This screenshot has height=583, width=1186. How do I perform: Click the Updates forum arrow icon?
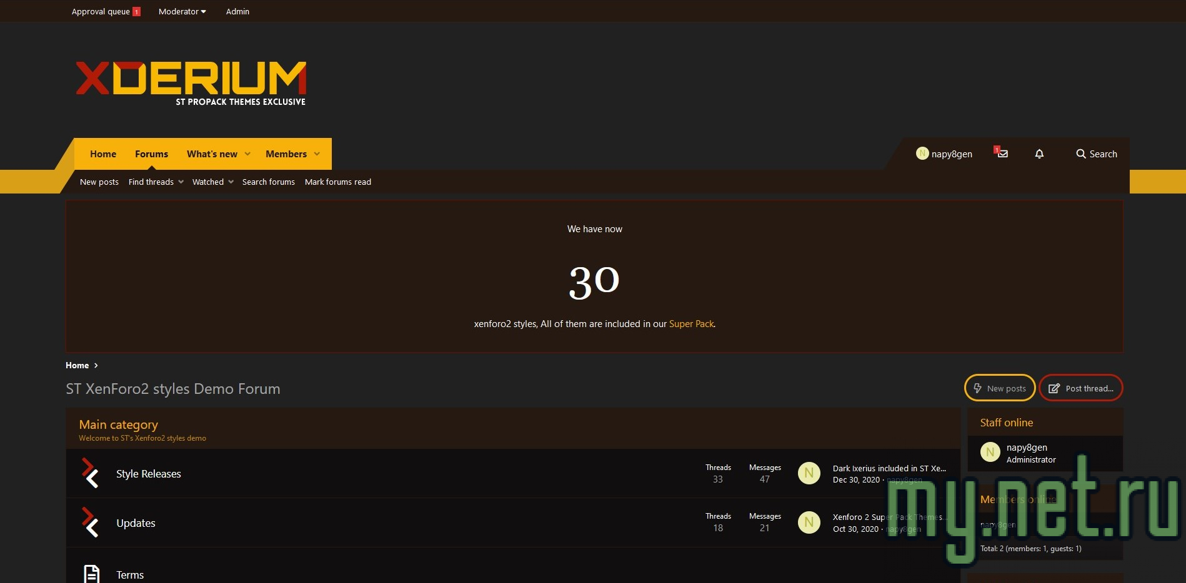click(91, 522)
